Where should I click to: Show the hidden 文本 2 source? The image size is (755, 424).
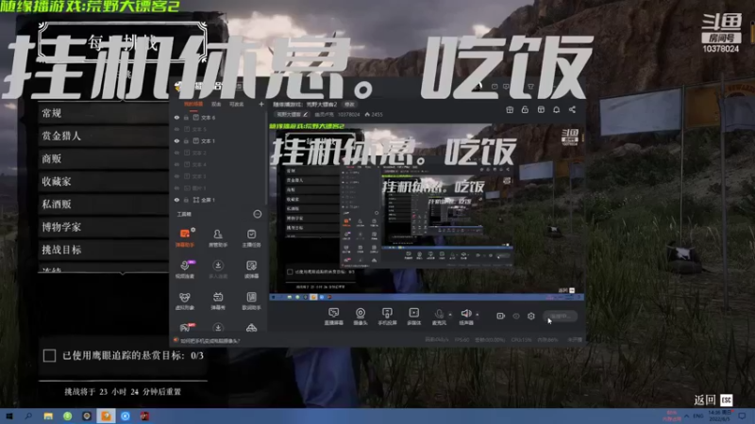pos(176,153)
